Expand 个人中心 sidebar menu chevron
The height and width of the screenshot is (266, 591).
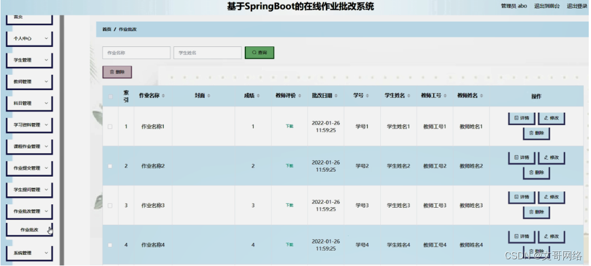click(x=46, y=38)
